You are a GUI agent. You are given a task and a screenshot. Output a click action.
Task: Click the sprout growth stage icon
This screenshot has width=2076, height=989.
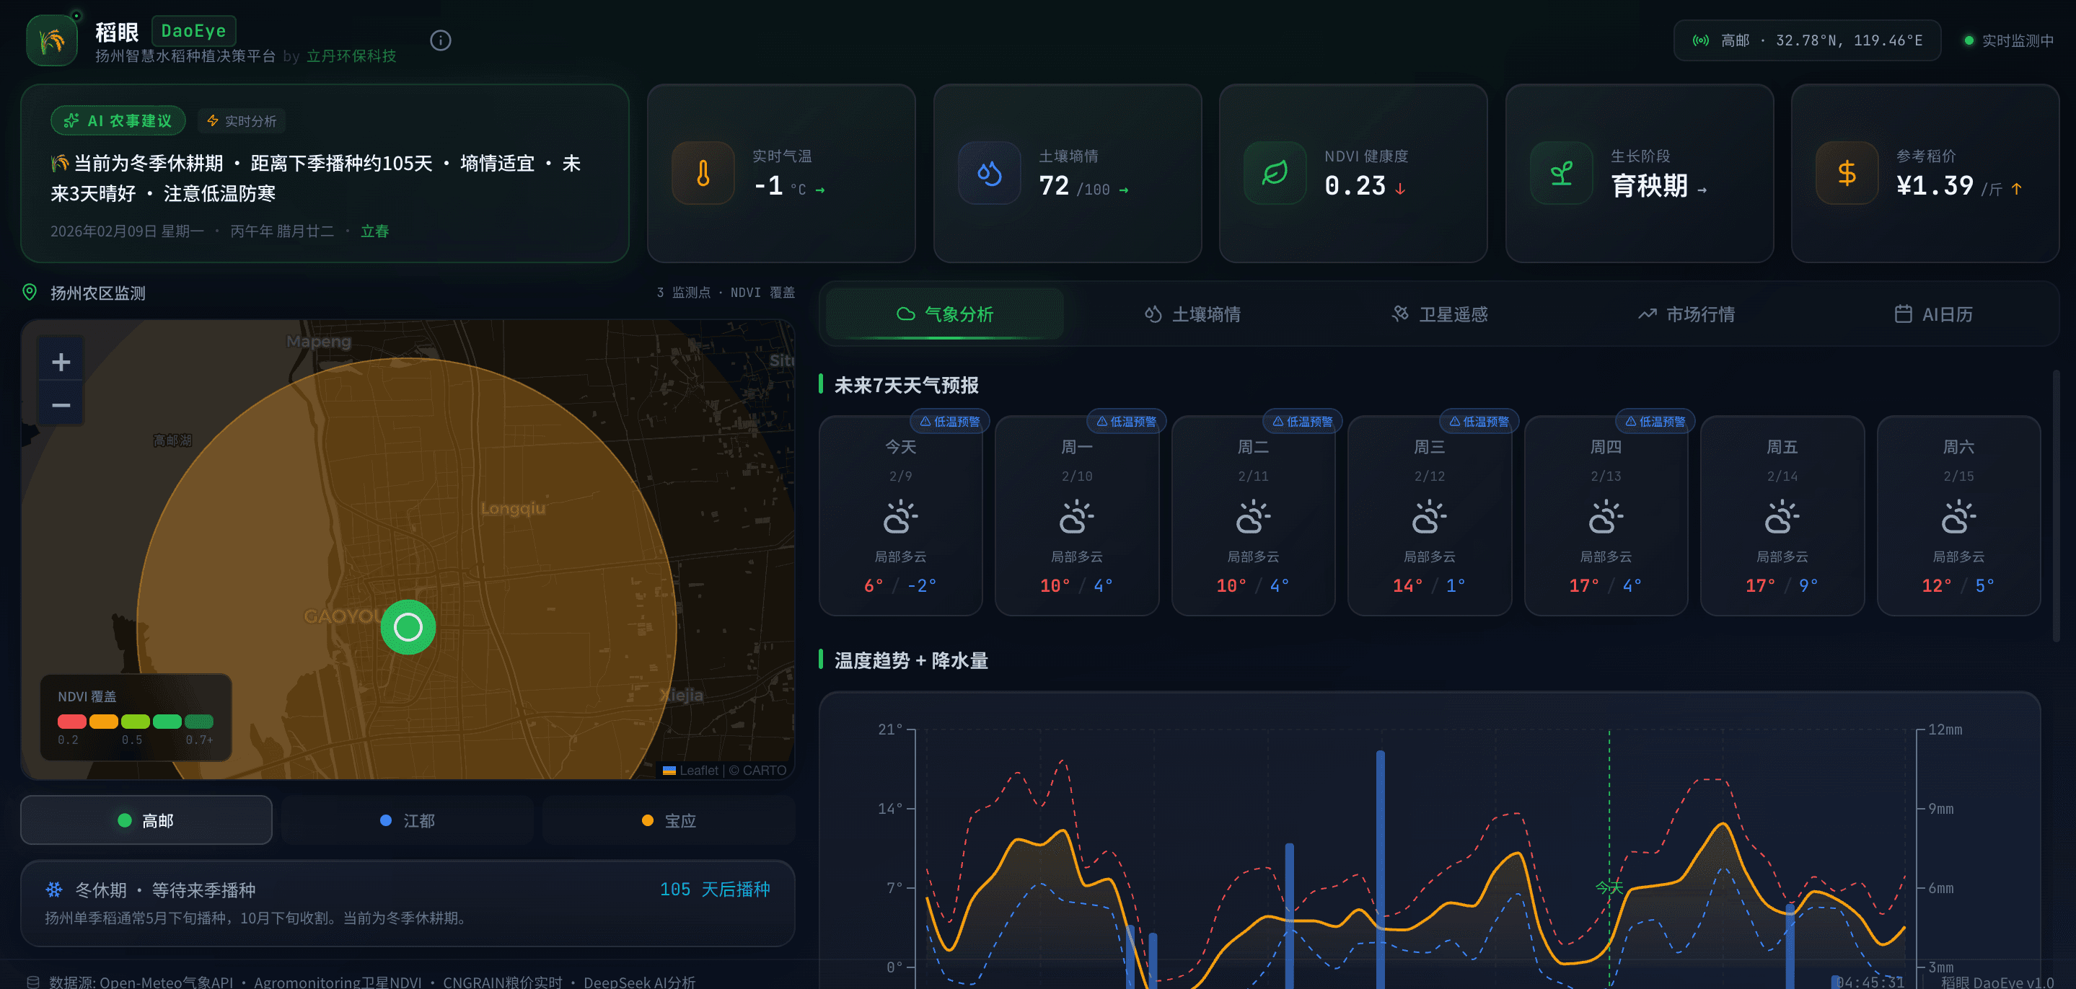1561,173
